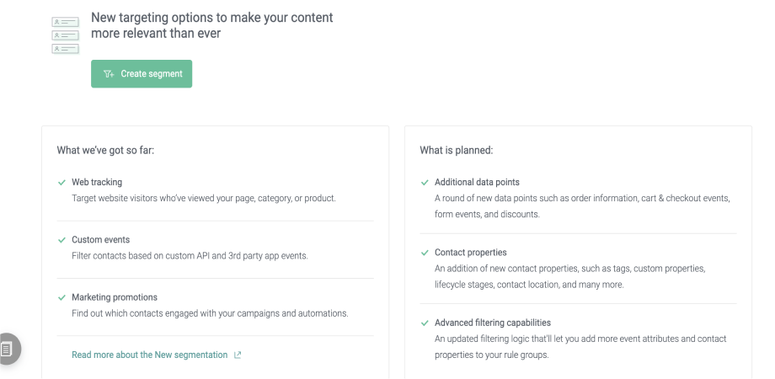
Task: Click the 'What we've got so far' title
Action: point(105,151)
